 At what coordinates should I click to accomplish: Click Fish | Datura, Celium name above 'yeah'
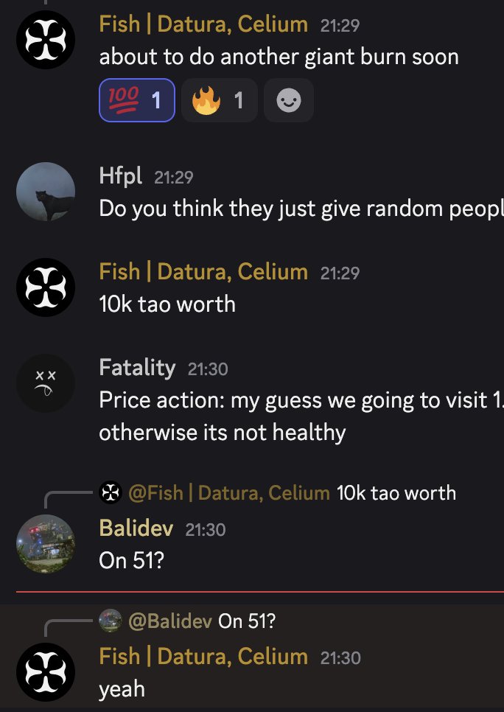[x=203, y=657]
